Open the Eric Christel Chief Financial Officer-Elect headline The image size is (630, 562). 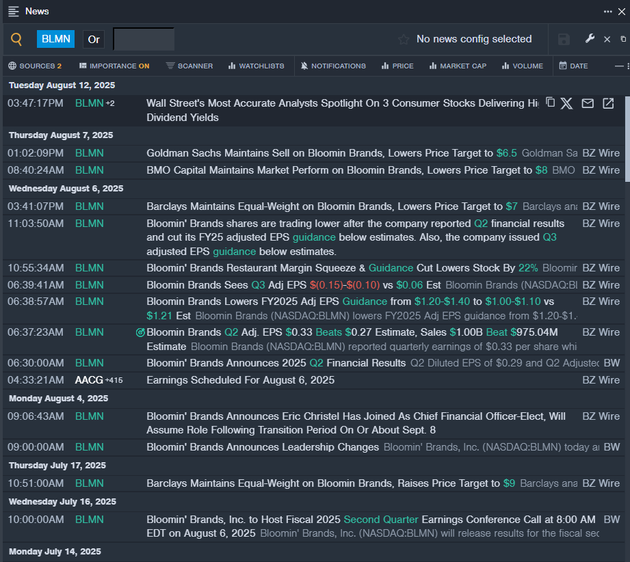coord(356,423)
